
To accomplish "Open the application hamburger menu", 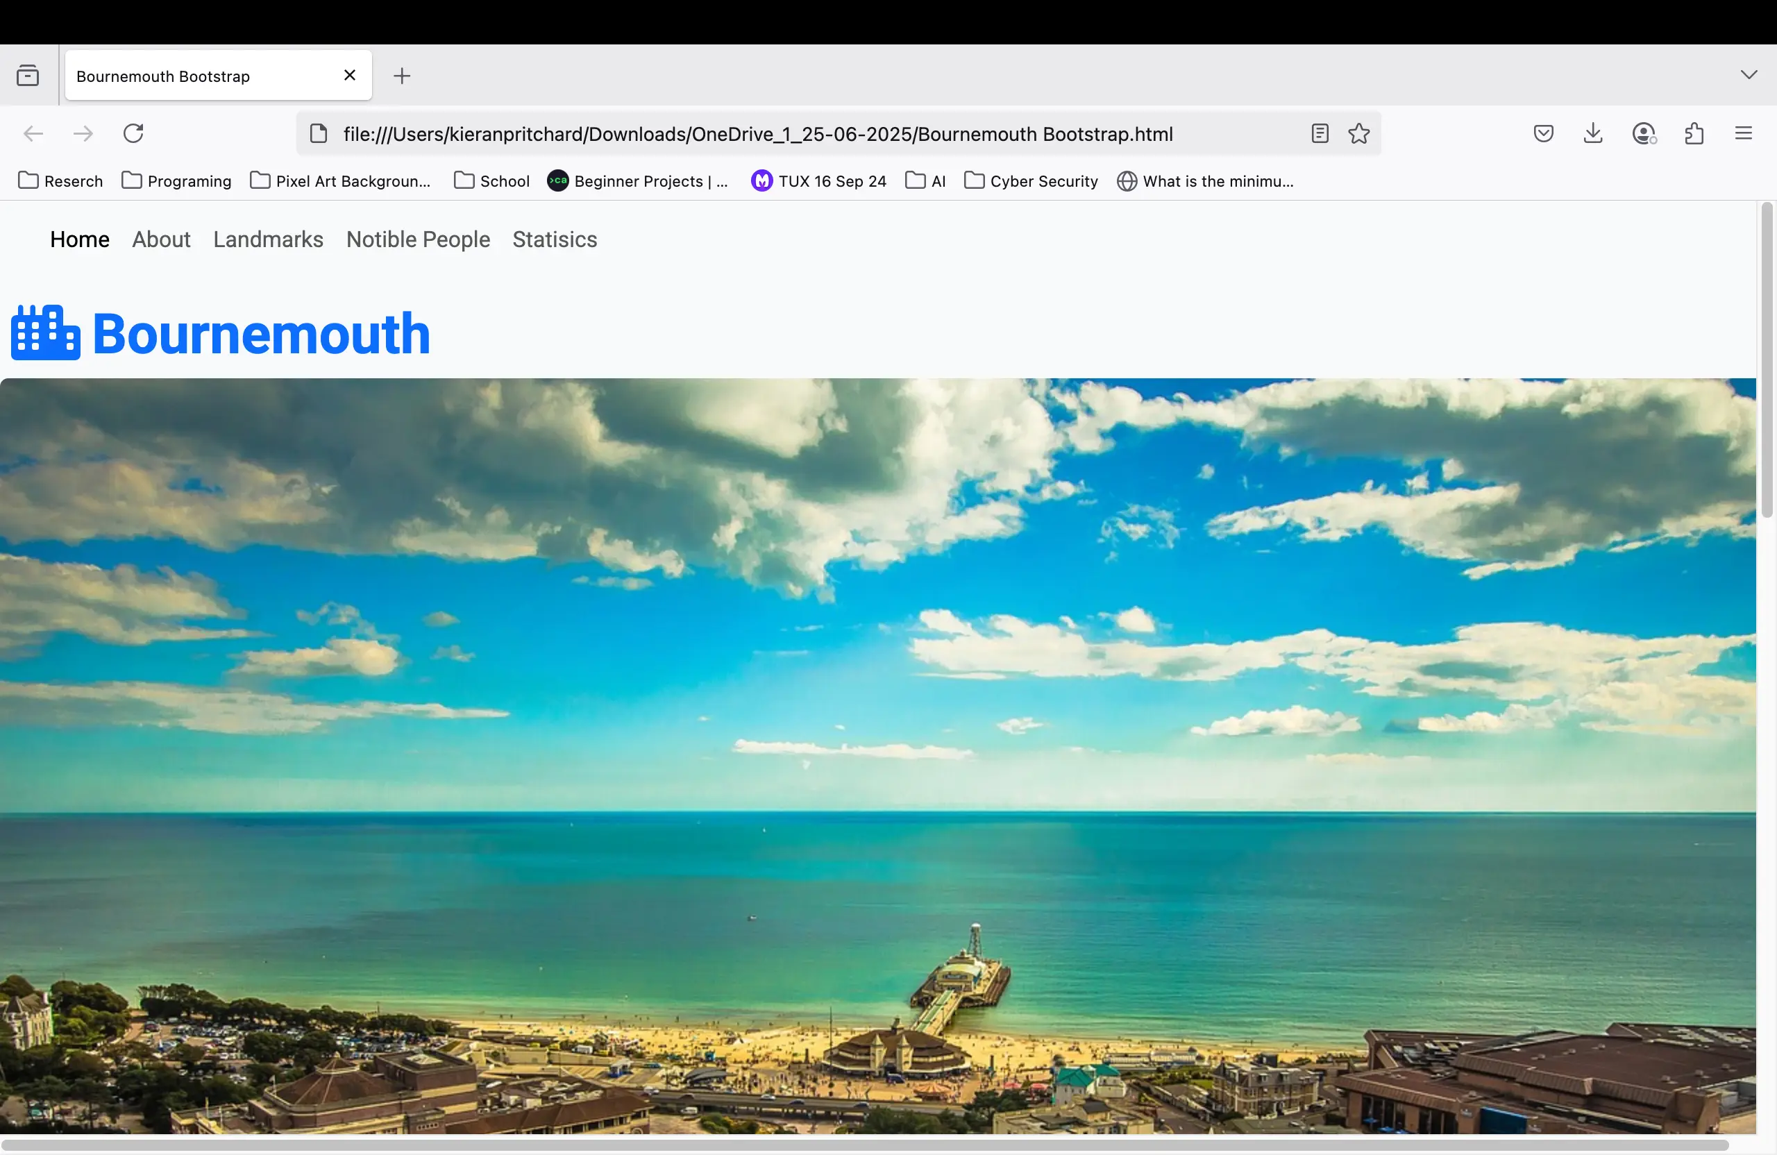I will [x=1744, y=134].
